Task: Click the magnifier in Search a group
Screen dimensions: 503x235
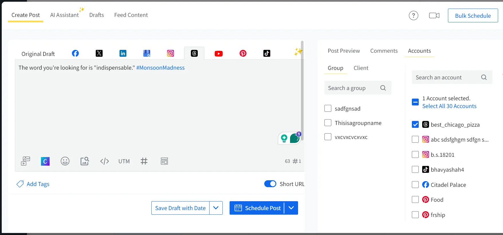Action: [383, 88]
